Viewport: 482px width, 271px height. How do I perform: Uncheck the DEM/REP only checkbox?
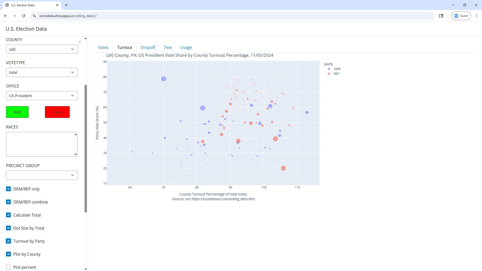point(9,189)
